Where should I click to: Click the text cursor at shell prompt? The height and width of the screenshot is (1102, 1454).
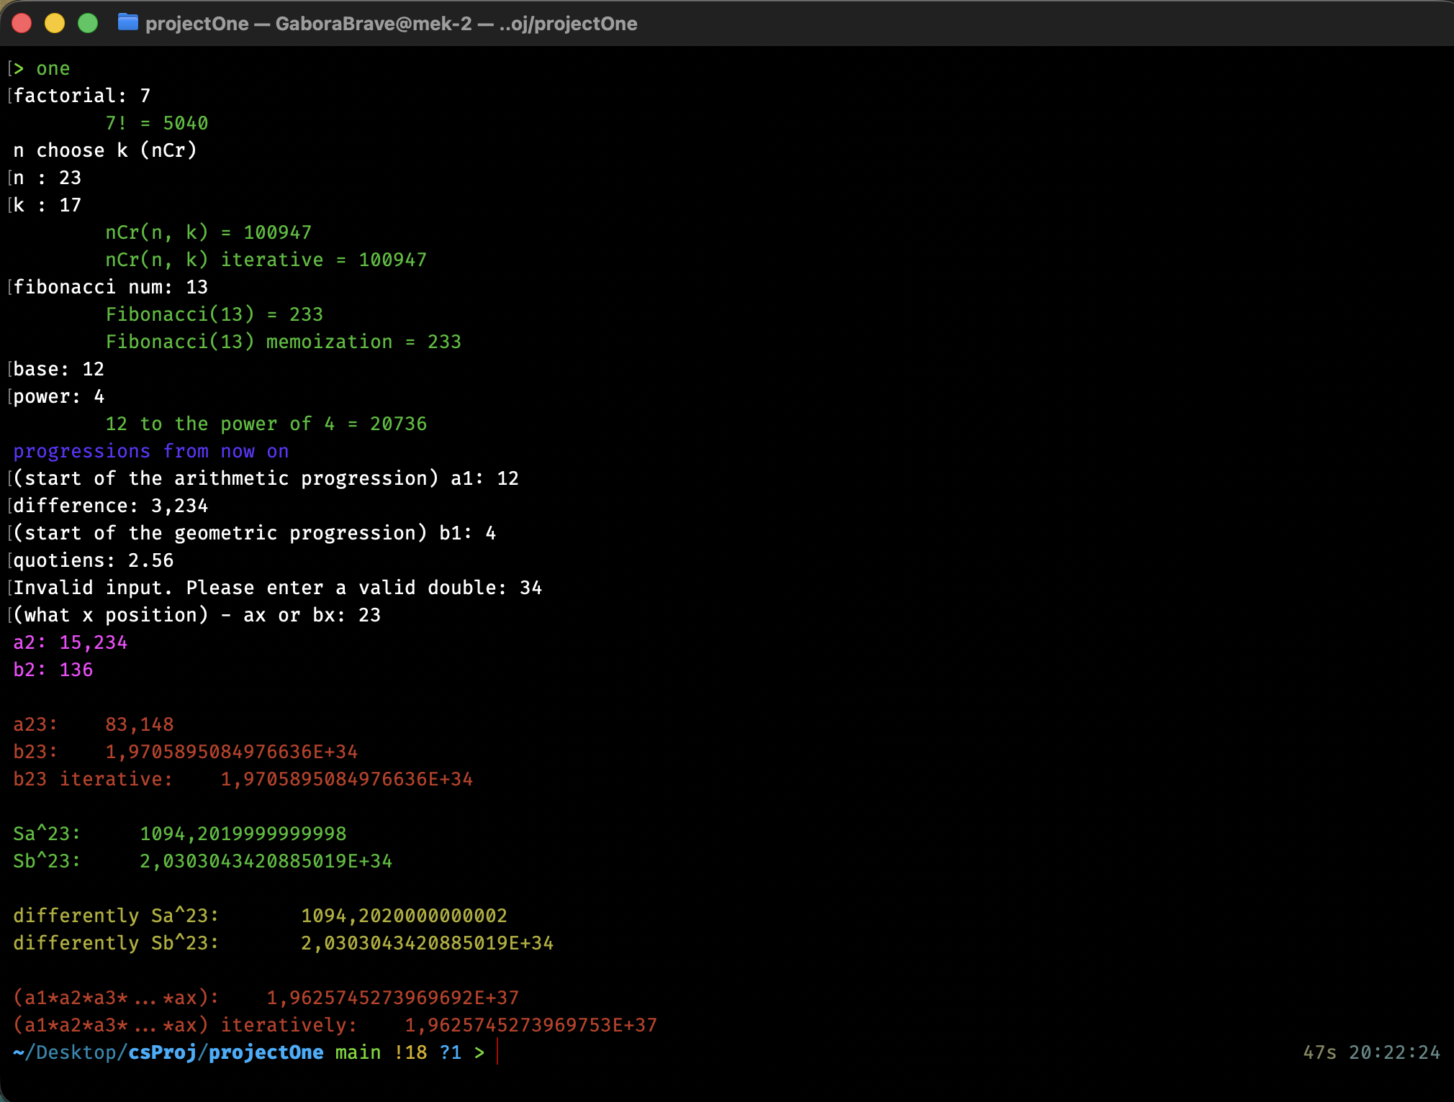pos(497,1052)
